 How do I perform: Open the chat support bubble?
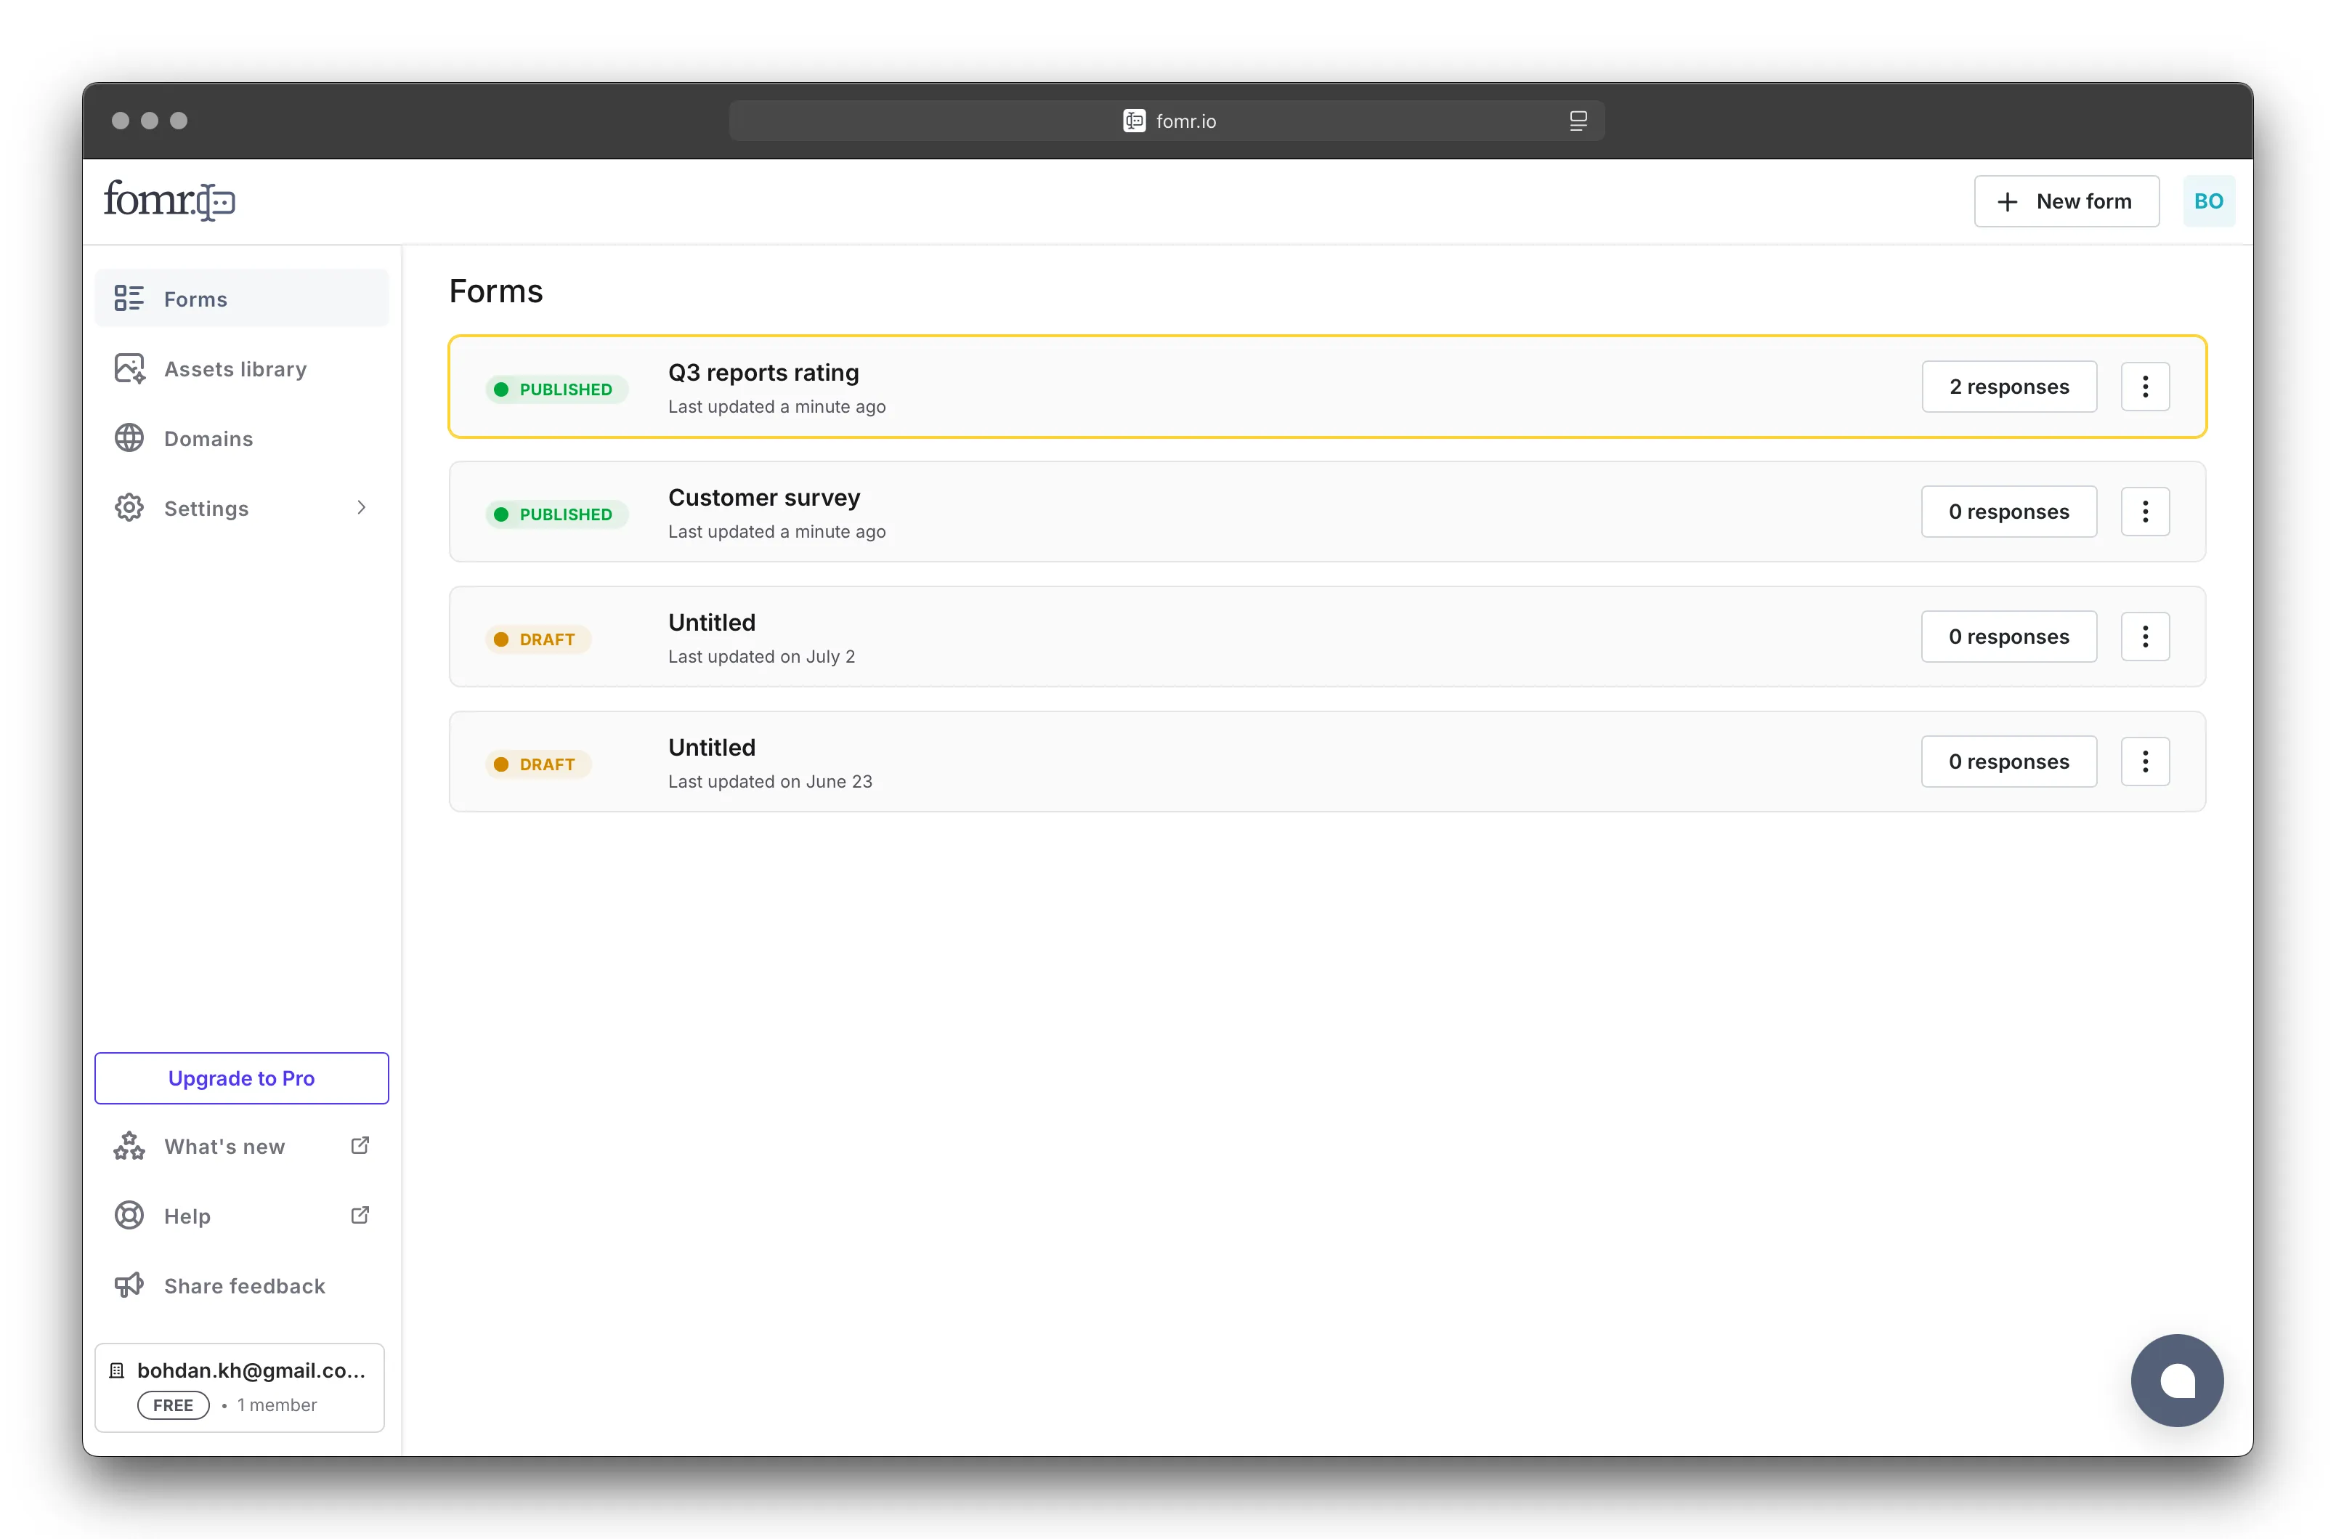click(2177, 1380)
